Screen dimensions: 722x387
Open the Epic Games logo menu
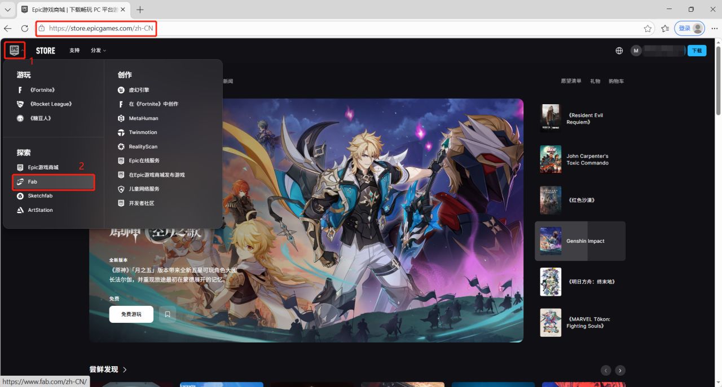[15, 50]
